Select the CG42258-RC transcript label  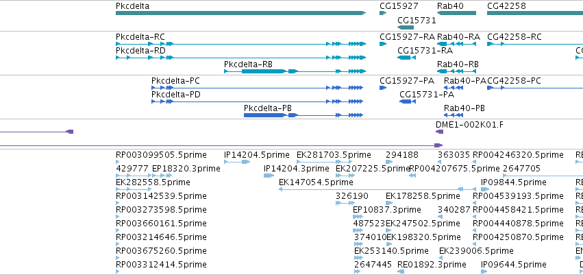pos(514,37)
